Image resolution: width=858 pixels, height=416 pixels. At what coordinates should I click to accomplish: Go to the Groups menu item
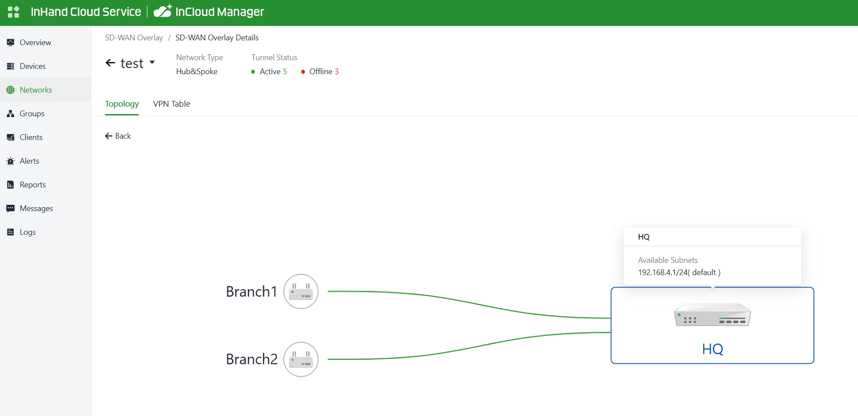tap(46, 114)
